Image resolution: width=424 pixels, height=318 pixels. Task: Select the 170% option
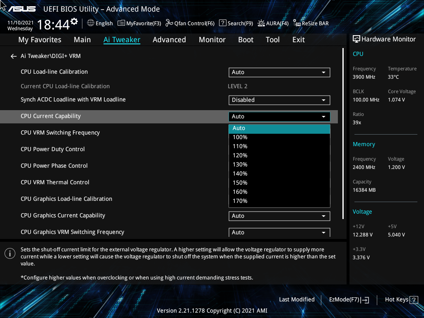click(279, 201)
